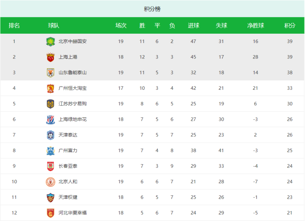This screenshot has height=221, width=305.
Task: Select the 广州恒大淘宝 team logo
Action: [x=50, y=88]
